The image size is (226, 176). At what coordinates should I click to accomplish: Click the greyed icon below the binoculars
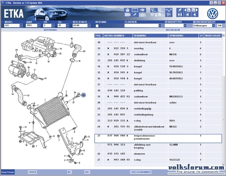point(142,14)
